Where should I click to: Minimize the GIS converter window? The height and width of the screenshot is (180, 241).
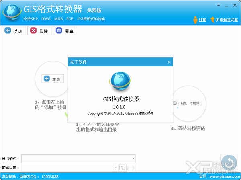[x=227, y=6]
